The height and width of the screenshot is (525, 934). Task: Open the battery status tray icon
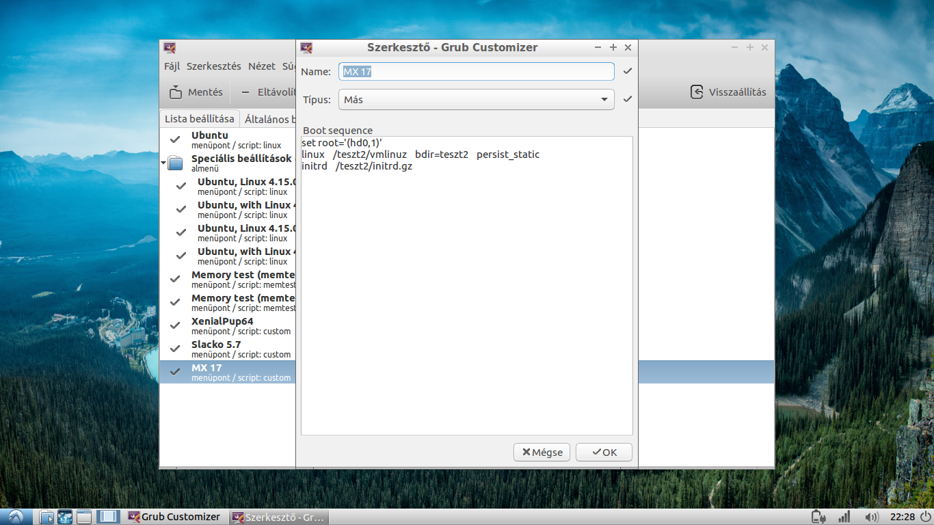click(x=818, y=517)
